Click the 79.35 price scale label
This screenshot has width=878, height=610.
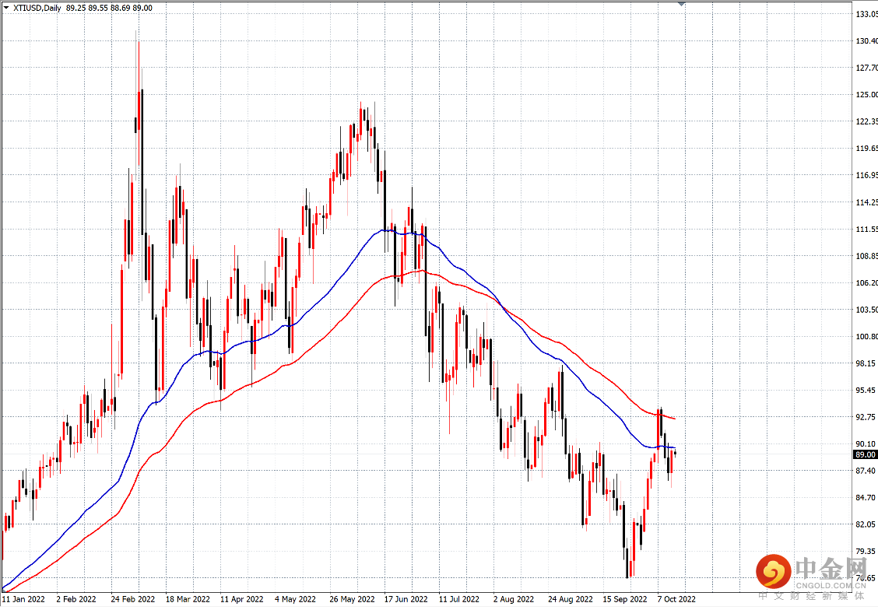[867, 551]
